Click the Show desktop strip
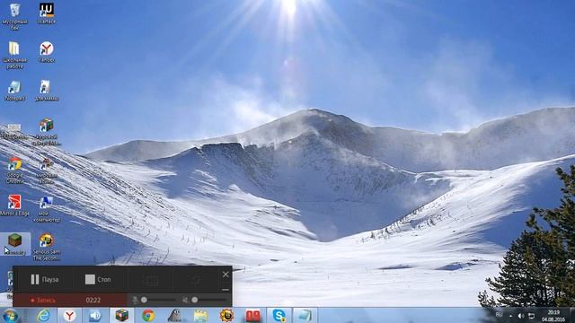 tap(572, 316)
